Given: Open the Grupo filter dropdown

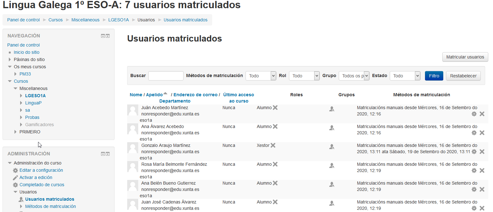Looking at the screenshot, I should (354, 76).
